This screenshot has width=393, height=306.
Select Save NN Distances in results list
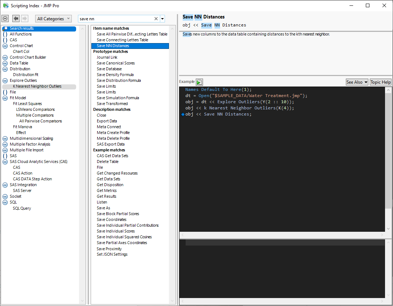(x=112, y=46)
